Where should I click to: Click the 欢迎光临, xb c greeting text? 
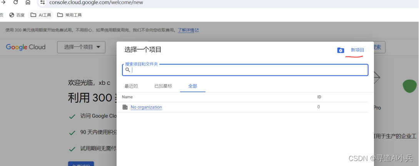point(89,82)
